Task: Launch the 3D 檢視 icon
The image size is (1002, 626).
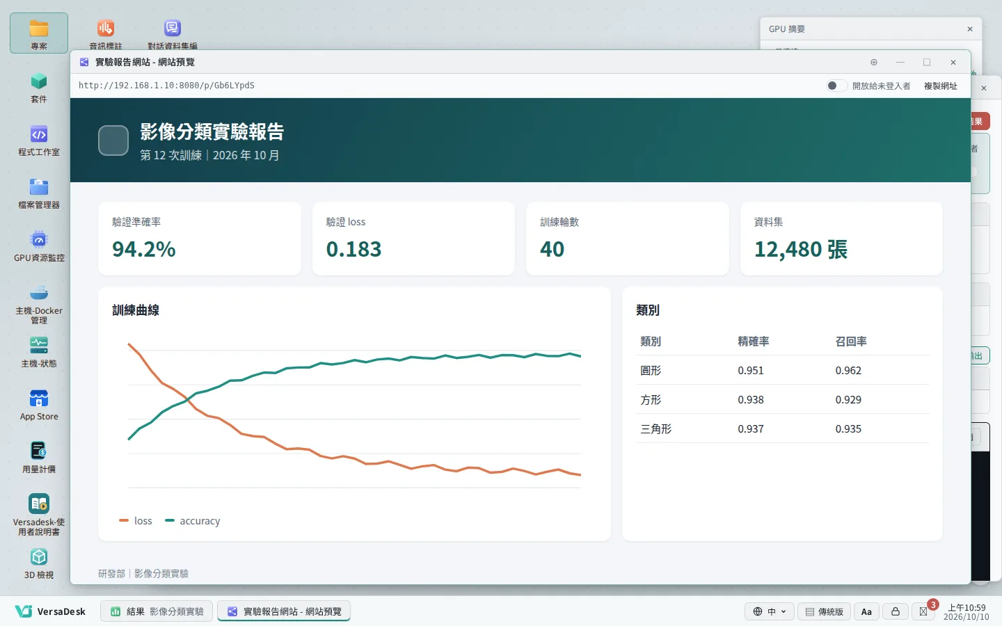Action: [x=39, y=563]
